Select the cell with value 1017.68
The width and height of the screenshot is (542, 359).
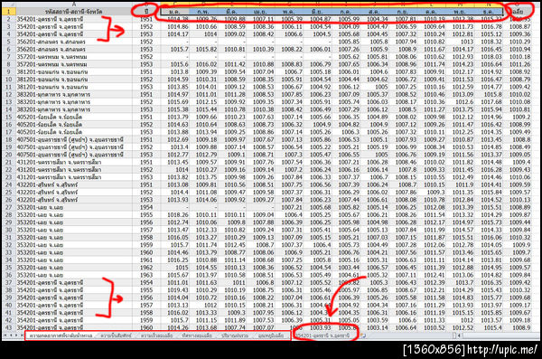tap(489, 102)
